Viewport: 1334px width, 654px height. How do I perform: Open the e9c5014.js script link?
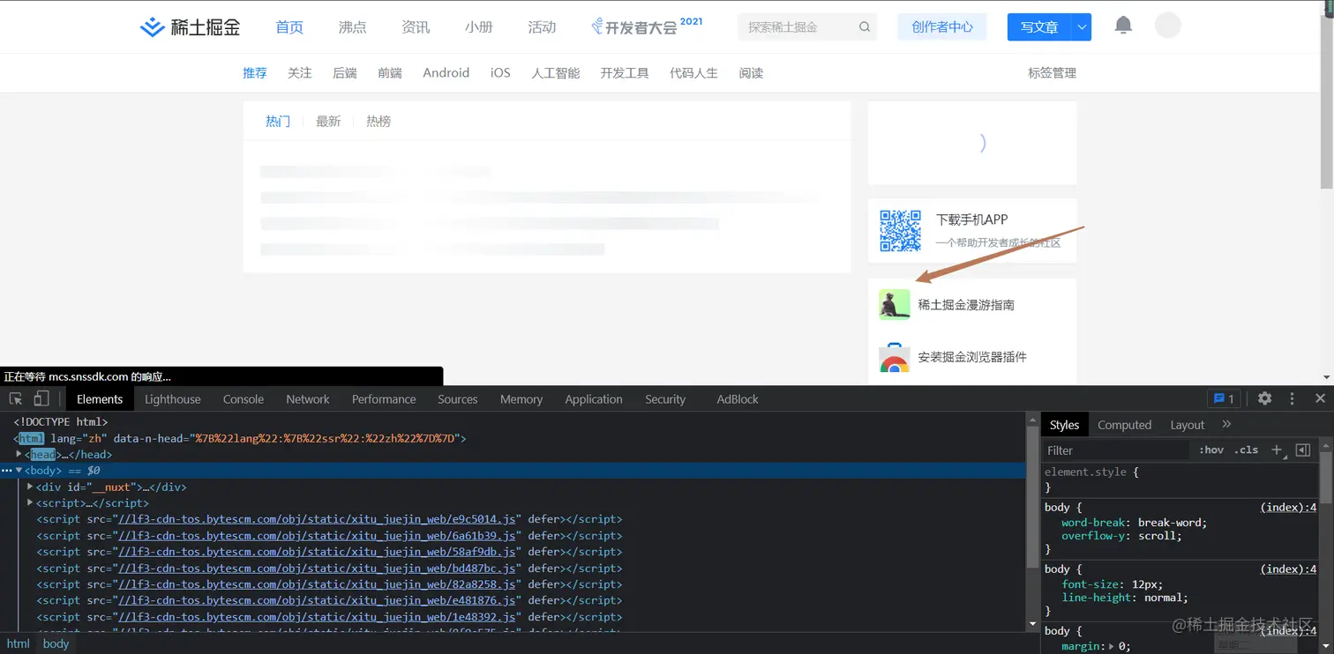tap(318, 519)
